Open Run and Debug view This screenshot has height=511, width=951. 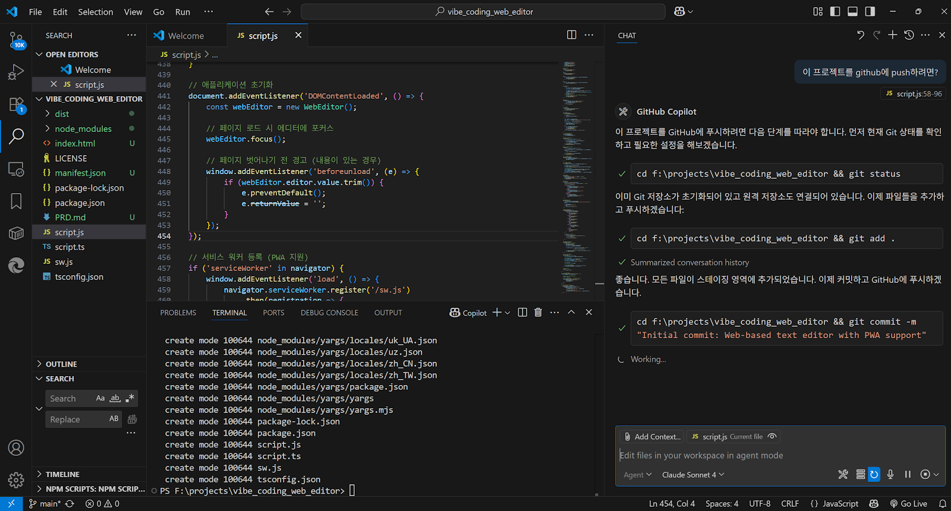pos(16,72)
